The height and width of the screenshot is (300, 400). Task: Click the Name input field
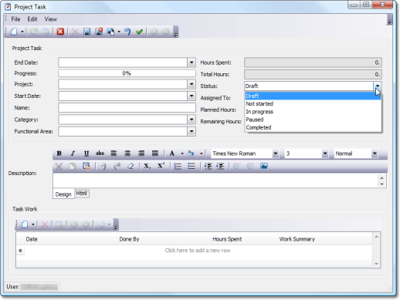(x=127, y=108)
